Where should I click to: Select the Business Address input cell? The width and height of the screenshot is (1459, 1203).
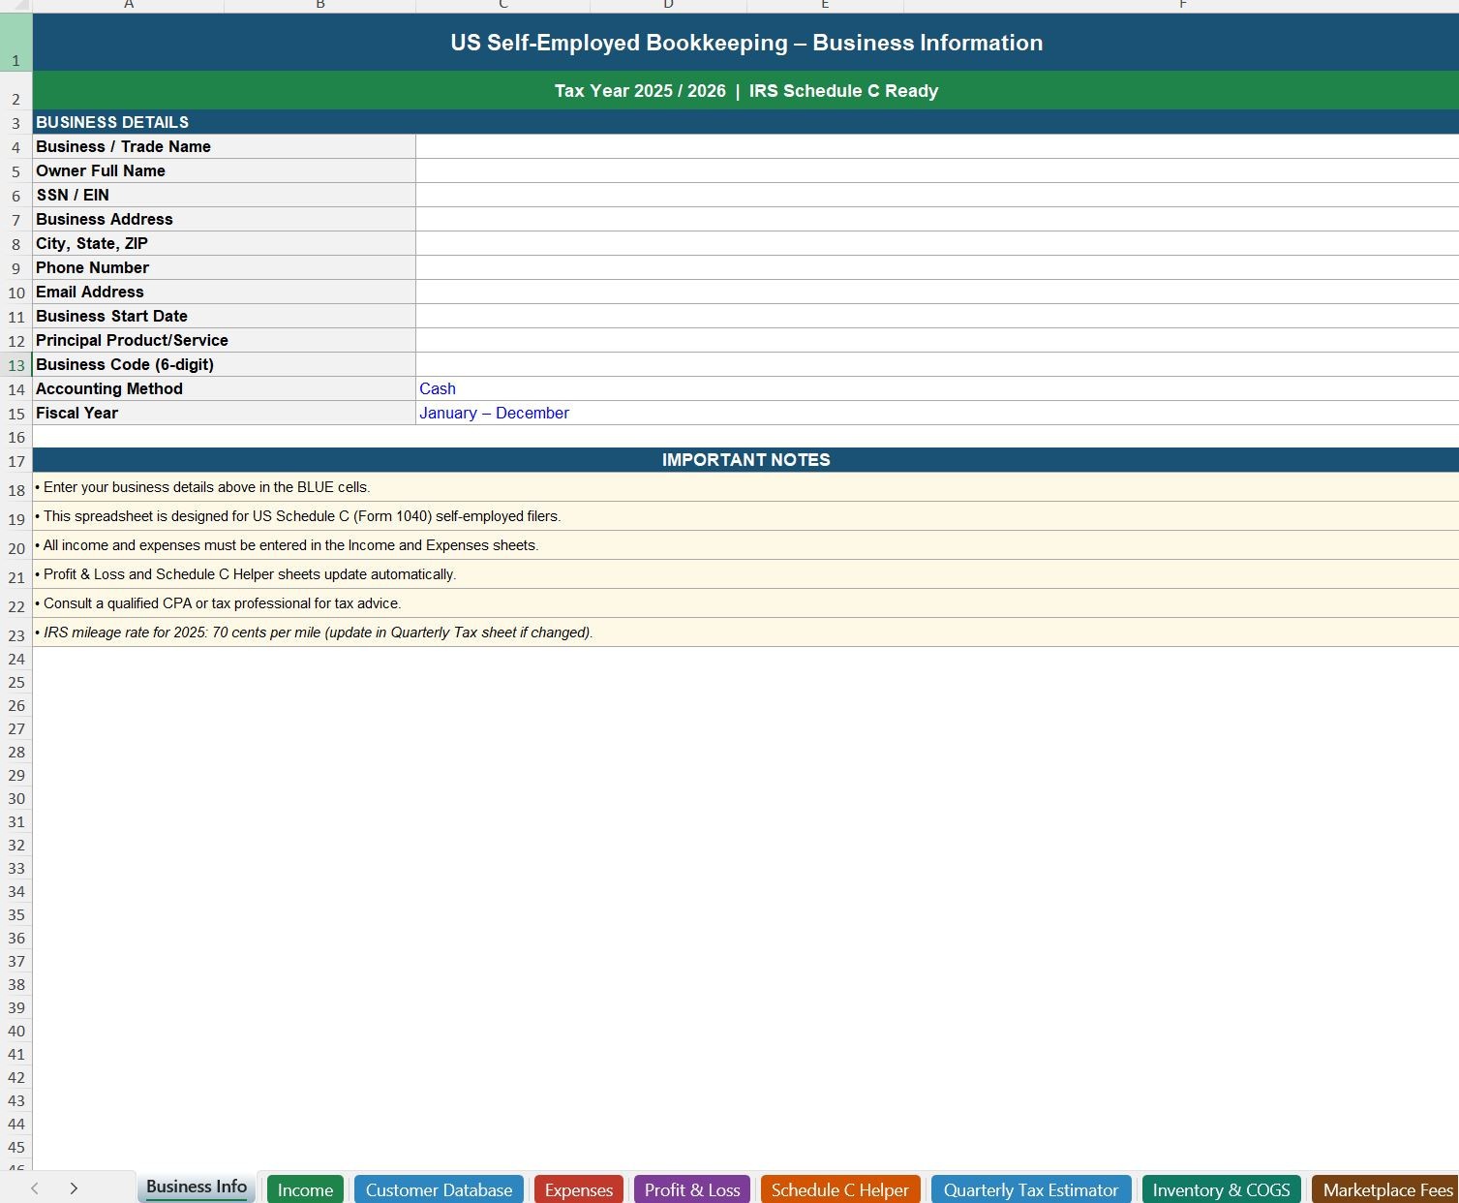tap(937, 219)
